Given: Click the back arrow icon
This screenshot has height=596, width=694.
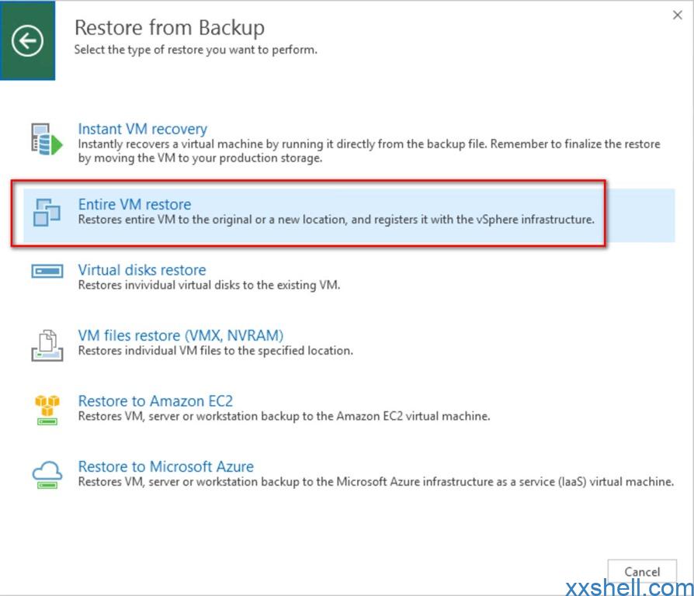Looking at the screenshot, I should (27, 40).
